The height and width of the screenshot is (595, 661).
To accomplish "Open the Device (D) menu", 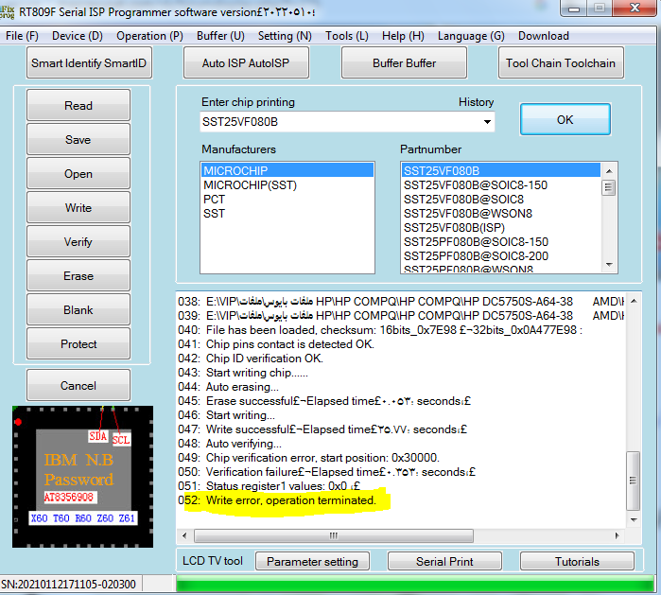I will (78, 36).
